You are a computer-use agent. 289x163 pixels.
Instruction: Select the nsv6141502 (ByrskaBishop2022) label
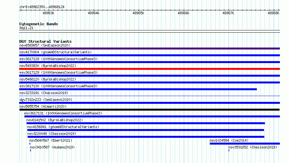(55, 120)
